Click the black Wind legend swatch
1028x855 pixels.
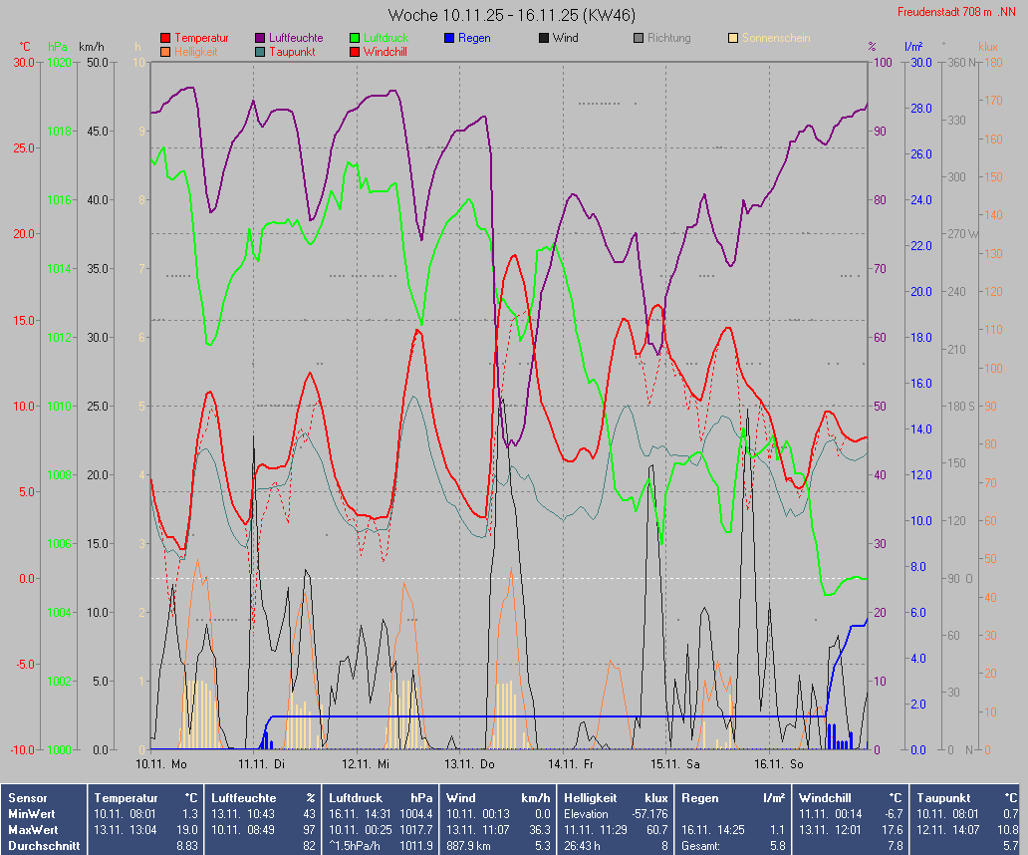click(x=544, y=38)
